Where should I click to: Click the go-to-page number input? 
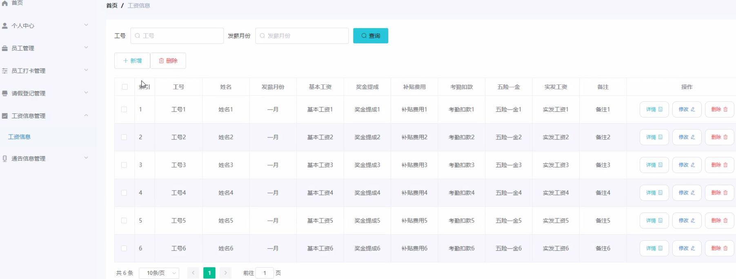click(265, 273)
